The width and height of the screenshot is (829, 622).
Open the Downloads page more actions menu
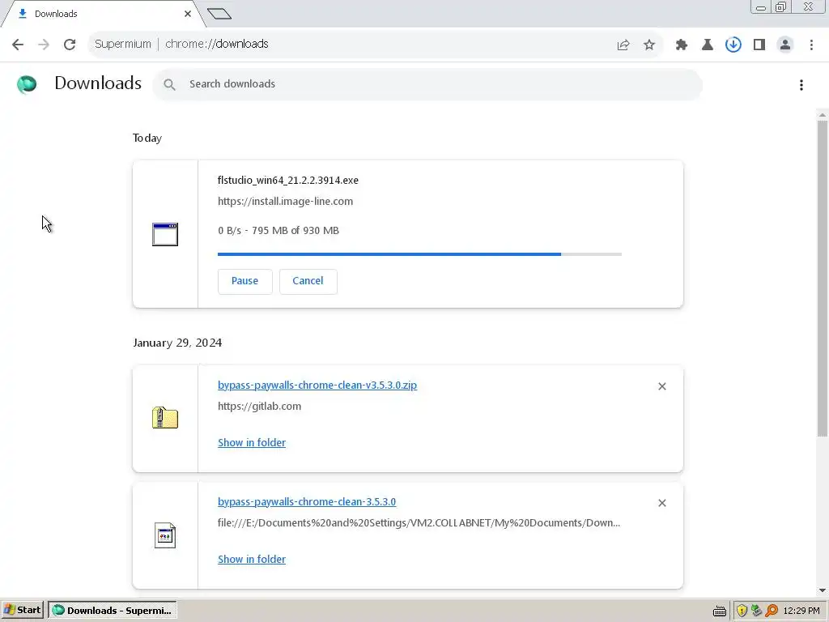pyautogui.click(x=801, y=84)
